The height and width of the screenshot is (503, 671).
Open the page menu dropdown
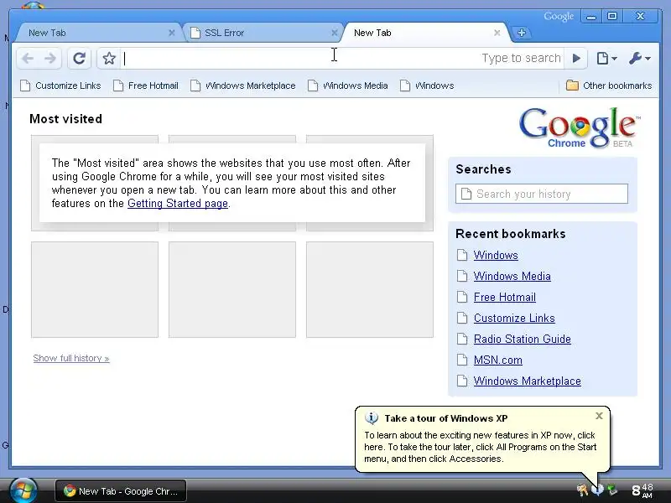click(x=606, y=58)
